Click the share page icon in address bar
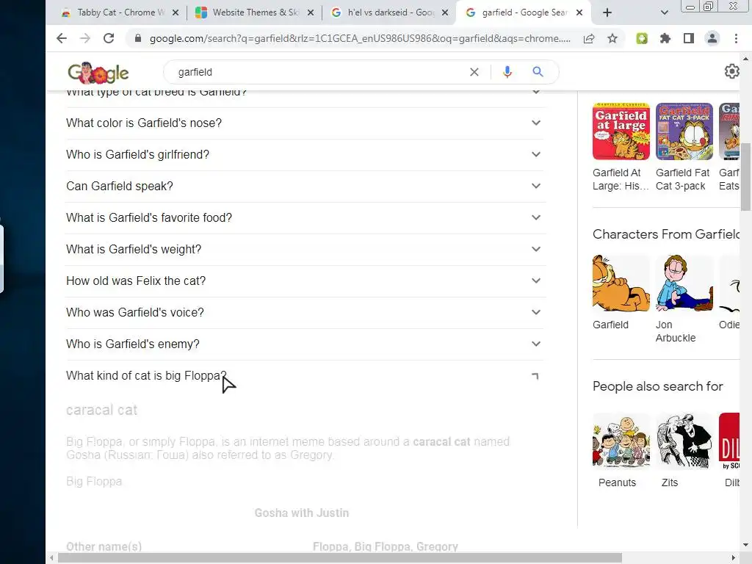Screen dimensions: 752x564 point(589,39)
